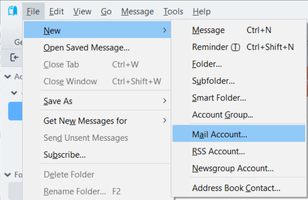Viewport: 308px width, 200px height.
Task: Click the Betterbird app icon in menu bar
Action: point(13,11)
